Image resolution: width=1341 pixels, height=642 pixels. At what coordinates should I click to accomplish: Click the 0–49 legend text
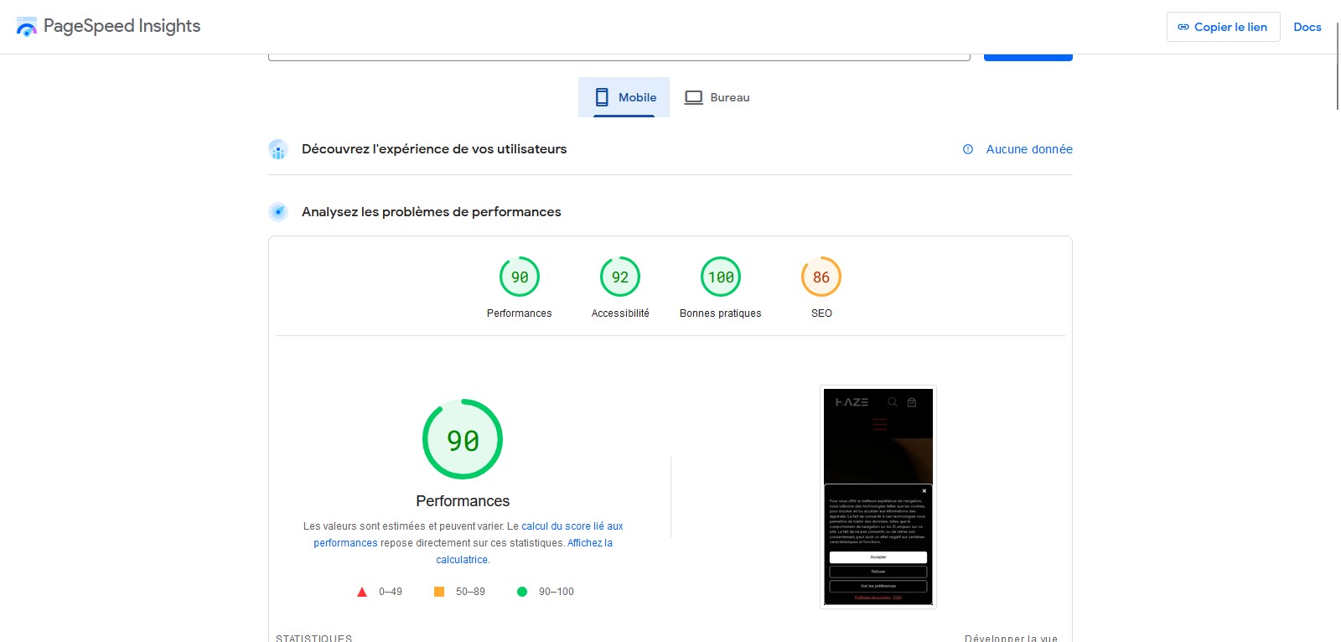pyautogui.click(x=391, y=592)
